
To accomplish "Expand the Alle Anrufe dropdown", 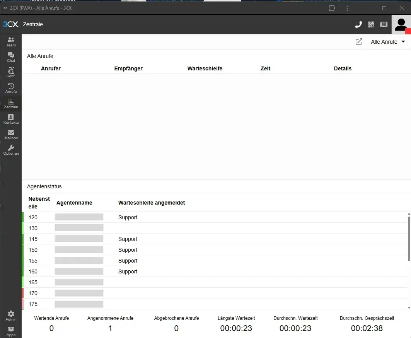I will [x=388, y=42].
